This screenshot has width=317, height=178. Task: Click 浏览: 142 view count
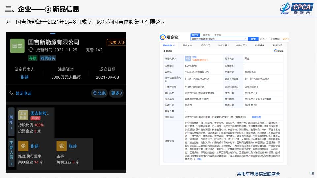click(94, 50)
